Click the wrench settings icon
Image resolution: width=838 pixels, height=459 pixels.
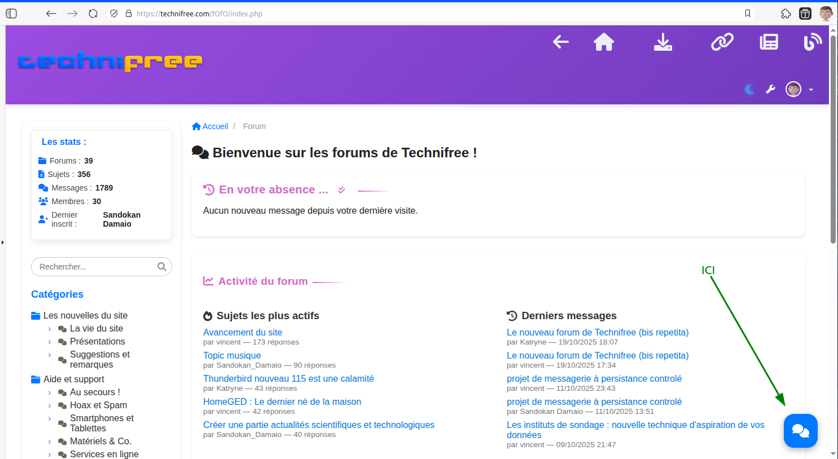coord(770,90)
